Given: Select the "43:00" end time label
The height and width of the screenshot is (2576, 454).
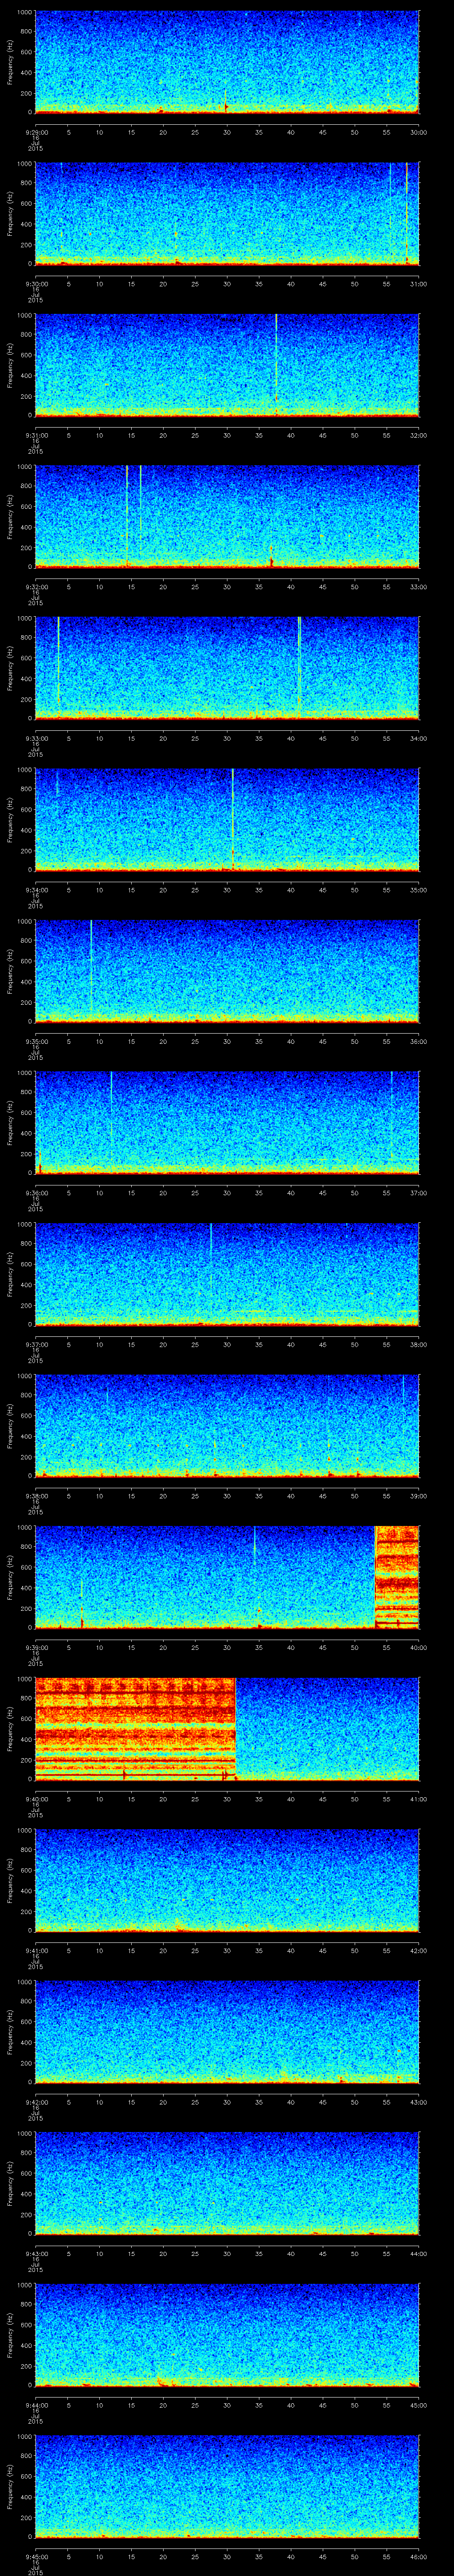Looking at the screenshot, I should coord(419,2102).
